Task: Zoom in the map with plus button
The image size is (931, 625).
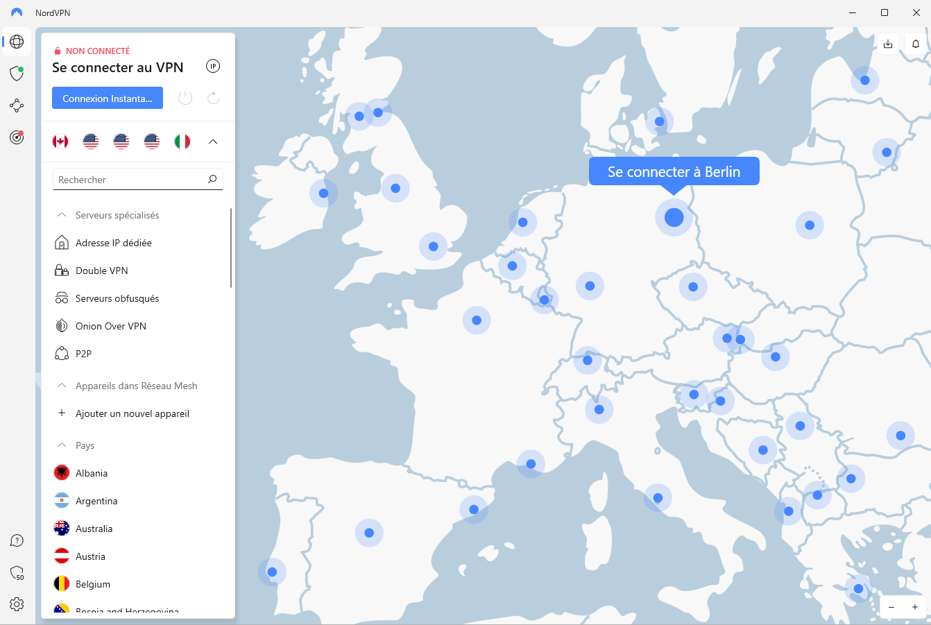Action: 915,607
